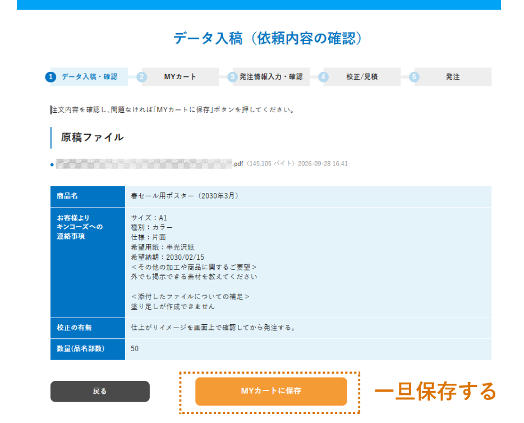Click the ＜その他の加工や商品に関するご要望＞ line
Screen dimensions: 524x423
coord(194,267)
